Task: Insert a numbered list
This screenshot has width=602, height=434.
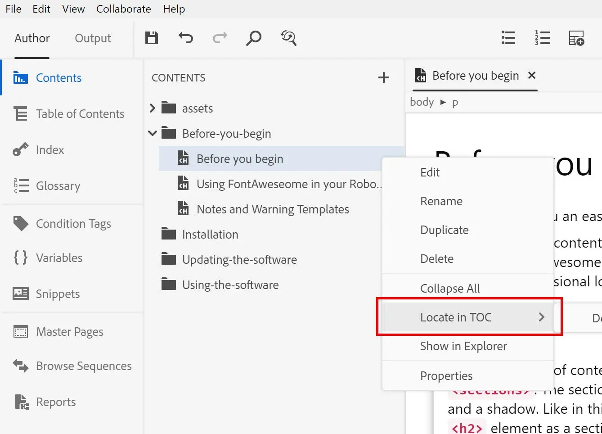Action: (x=543, y=38)
